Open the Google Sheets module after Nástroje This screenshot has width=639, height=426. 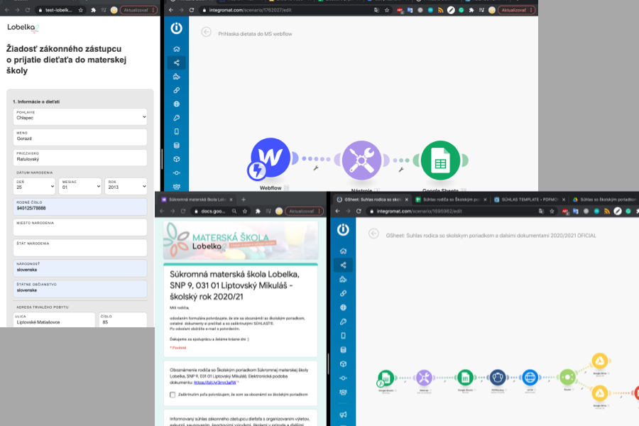tap(439, 159)
